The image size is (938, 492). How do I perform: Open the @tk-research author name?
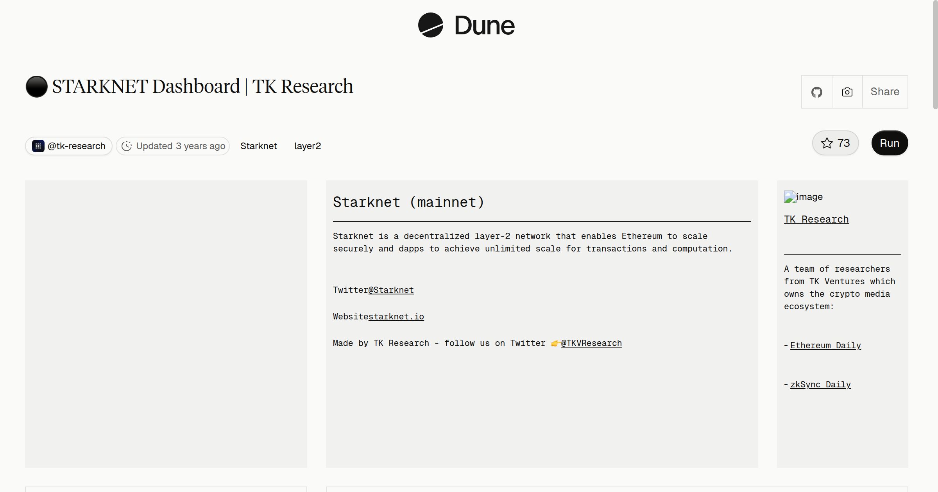pos(77,146)
